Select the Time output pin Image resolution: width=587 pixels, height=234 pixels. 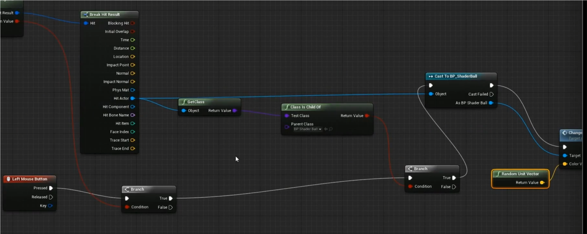pos(133,40)
